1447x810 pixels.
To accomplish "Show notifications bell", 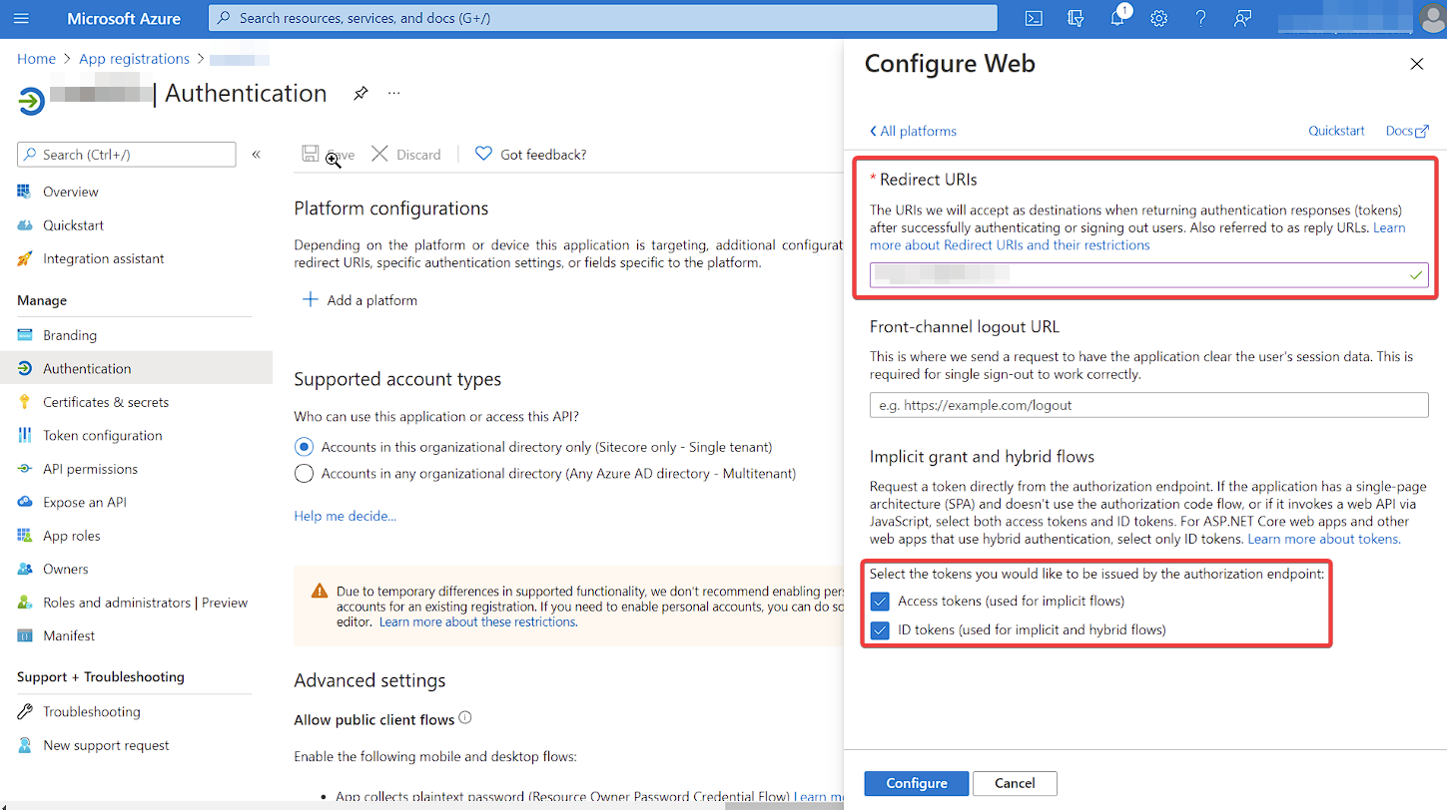I will click(x=1117, y=18).
